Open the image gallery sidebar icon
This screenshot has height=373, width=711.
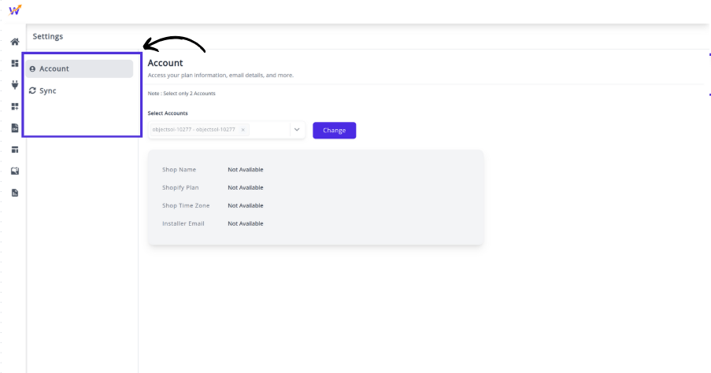14,171
